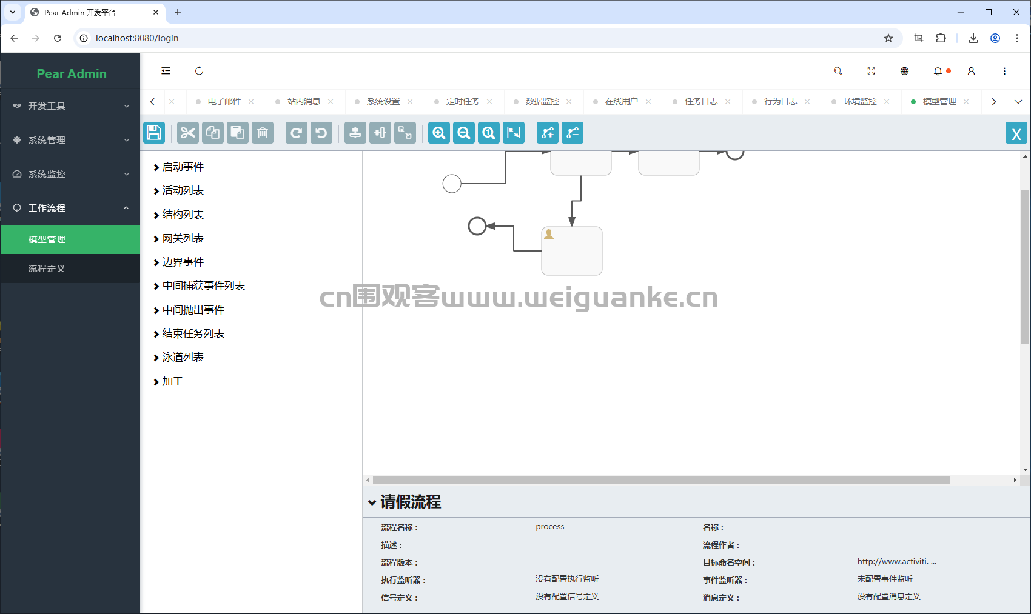Reset zoom to actual size

[489, 133]
